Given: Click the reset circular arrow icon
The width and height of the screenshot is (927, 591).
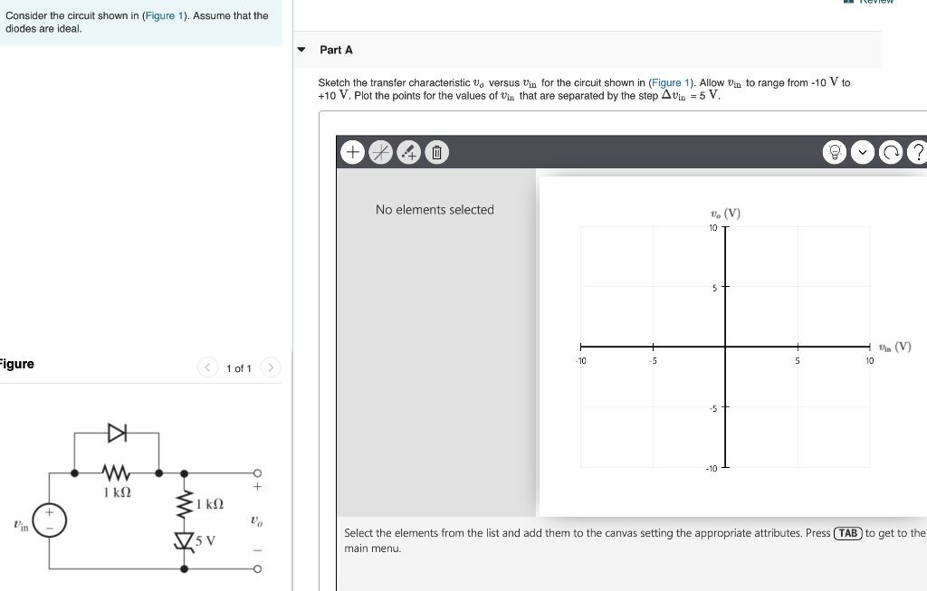Looking at the screenshot, I should pyautogui.click(x=891, y=152).
